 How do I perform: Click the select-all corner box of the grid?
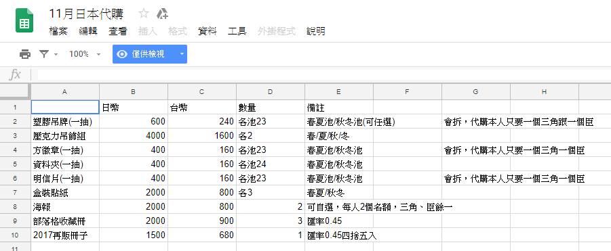(15, 91)
